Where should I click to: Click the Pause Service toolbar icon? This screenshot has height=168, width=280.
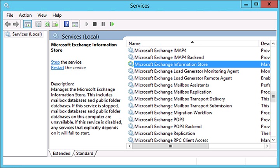pos(103,24)
